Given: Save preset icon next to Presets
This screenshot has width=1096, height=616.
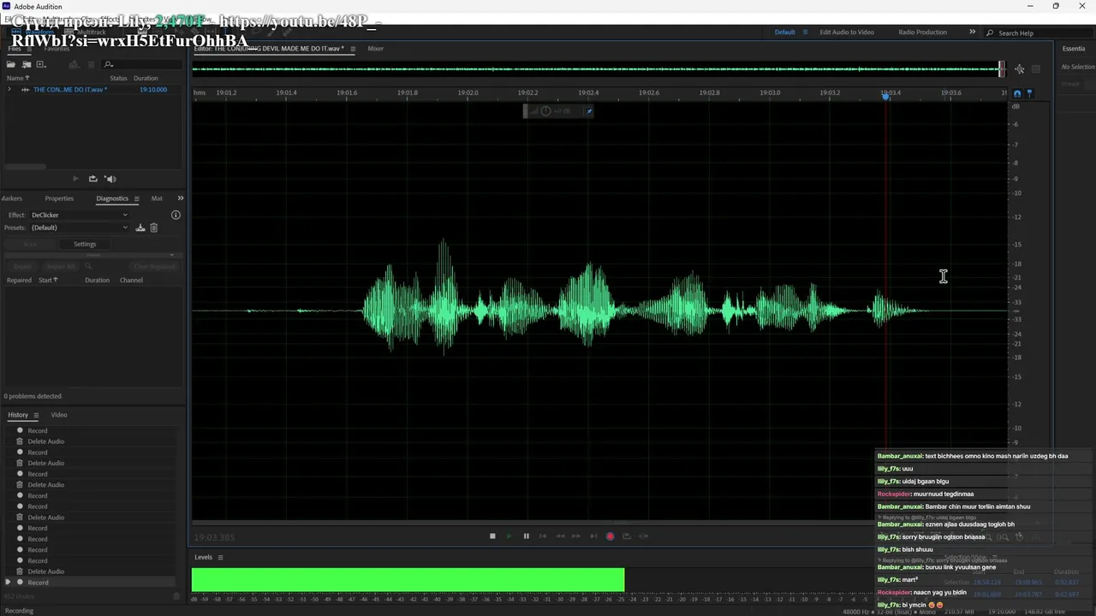Looking at the screenshot, I should coord(140,228).
